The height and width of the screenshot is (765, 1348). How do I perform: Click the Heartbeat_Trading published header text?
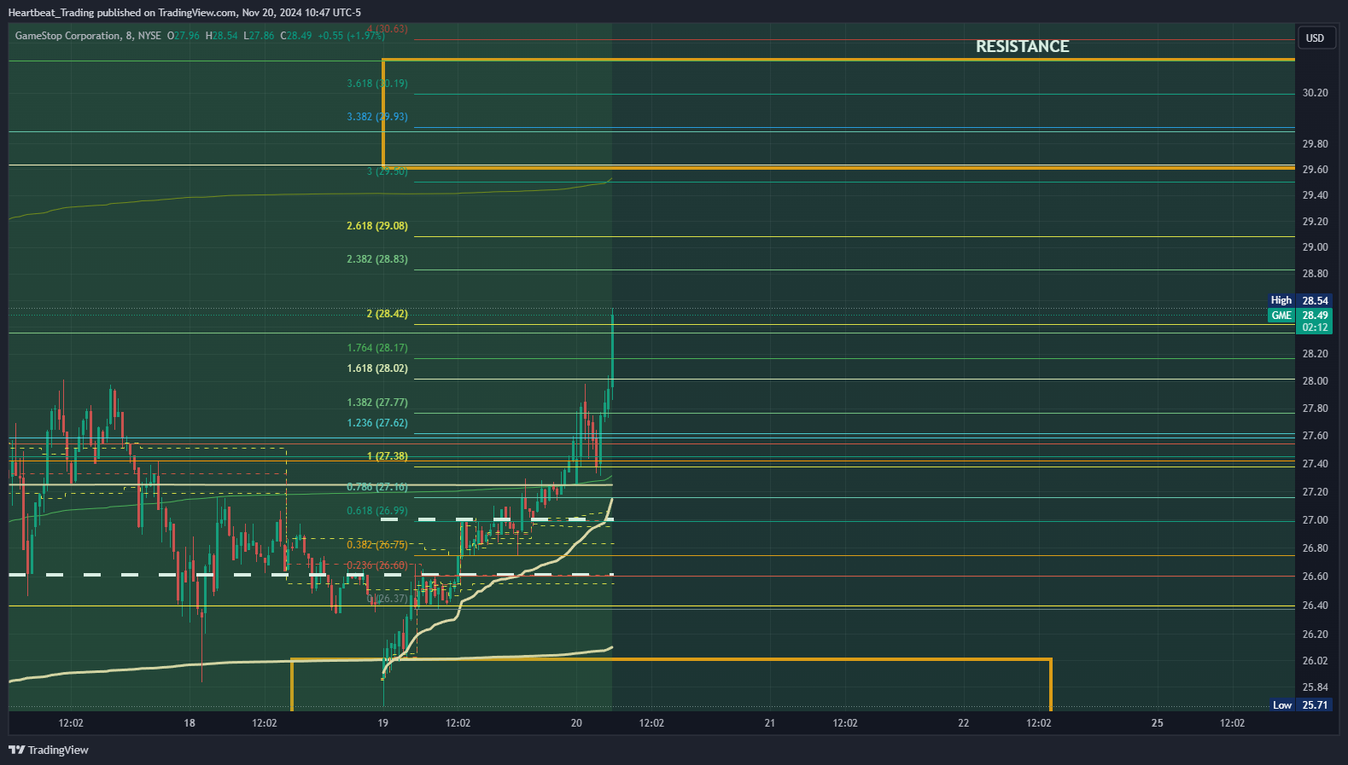coord(184,13)
